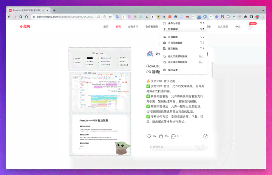This screenshot has height=175, width=272.
Task: Toggle 在此域名禁用拖拽 switch
Action: (201, 62)
